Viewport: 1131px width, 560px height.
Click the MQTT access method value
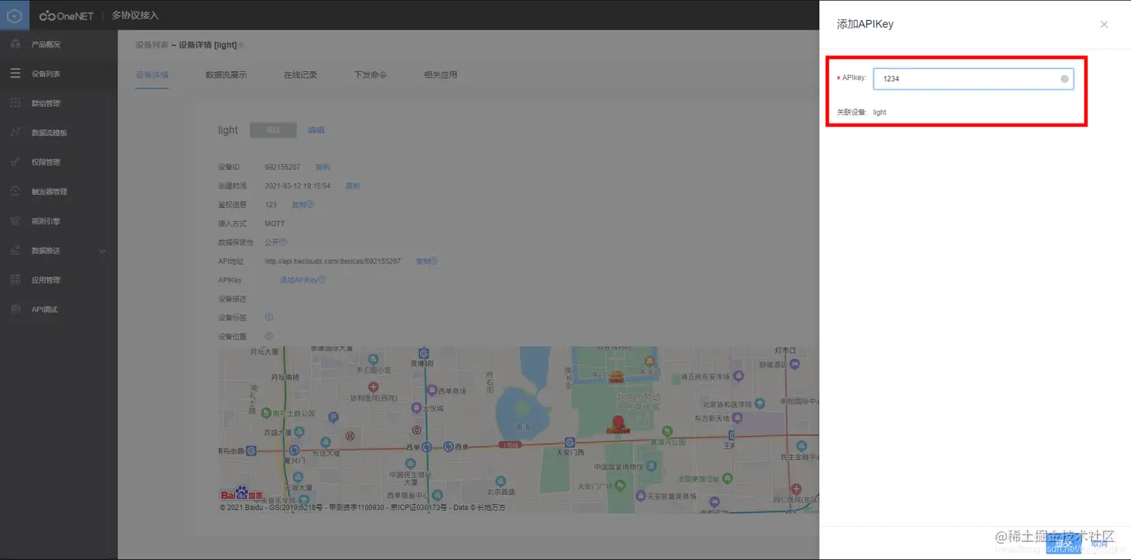tap(275, 224)
